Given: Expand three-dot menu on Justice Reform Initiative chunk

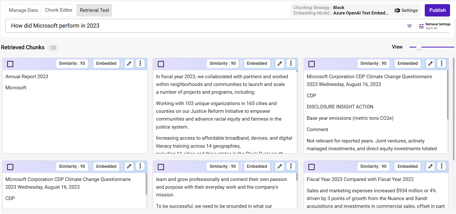Looking at the screenshot, I should [291, 64].
